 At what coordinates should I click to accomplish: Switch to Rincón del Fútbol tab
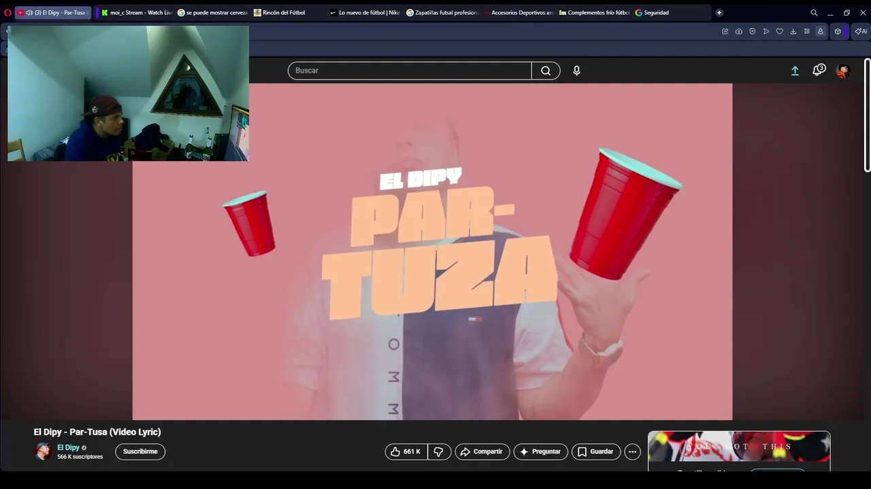pyautogui.click(x=289, y=12)
